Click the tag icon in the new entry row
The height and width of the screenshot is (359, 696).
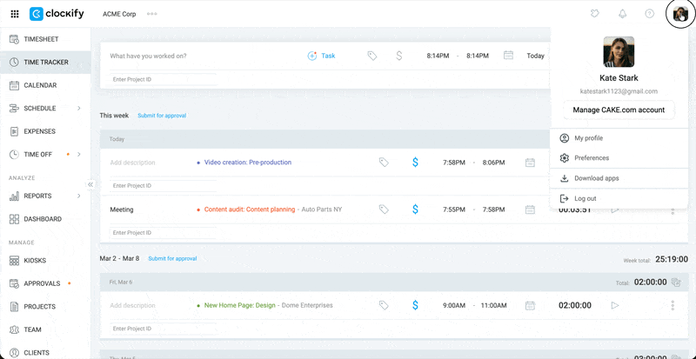pyautogui.click(x=371, y=56)
